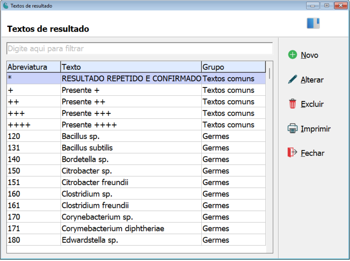Screen dimensions: 350x261
Task: Sort by Abreviatura column header
Action: tap(33, 67)
